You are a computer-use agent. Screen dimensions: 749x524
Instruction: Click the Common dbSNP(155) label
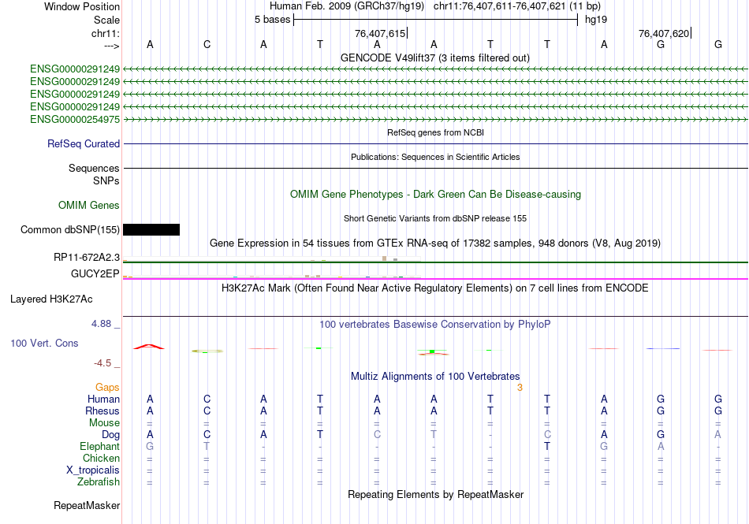[x=70, y=229]
